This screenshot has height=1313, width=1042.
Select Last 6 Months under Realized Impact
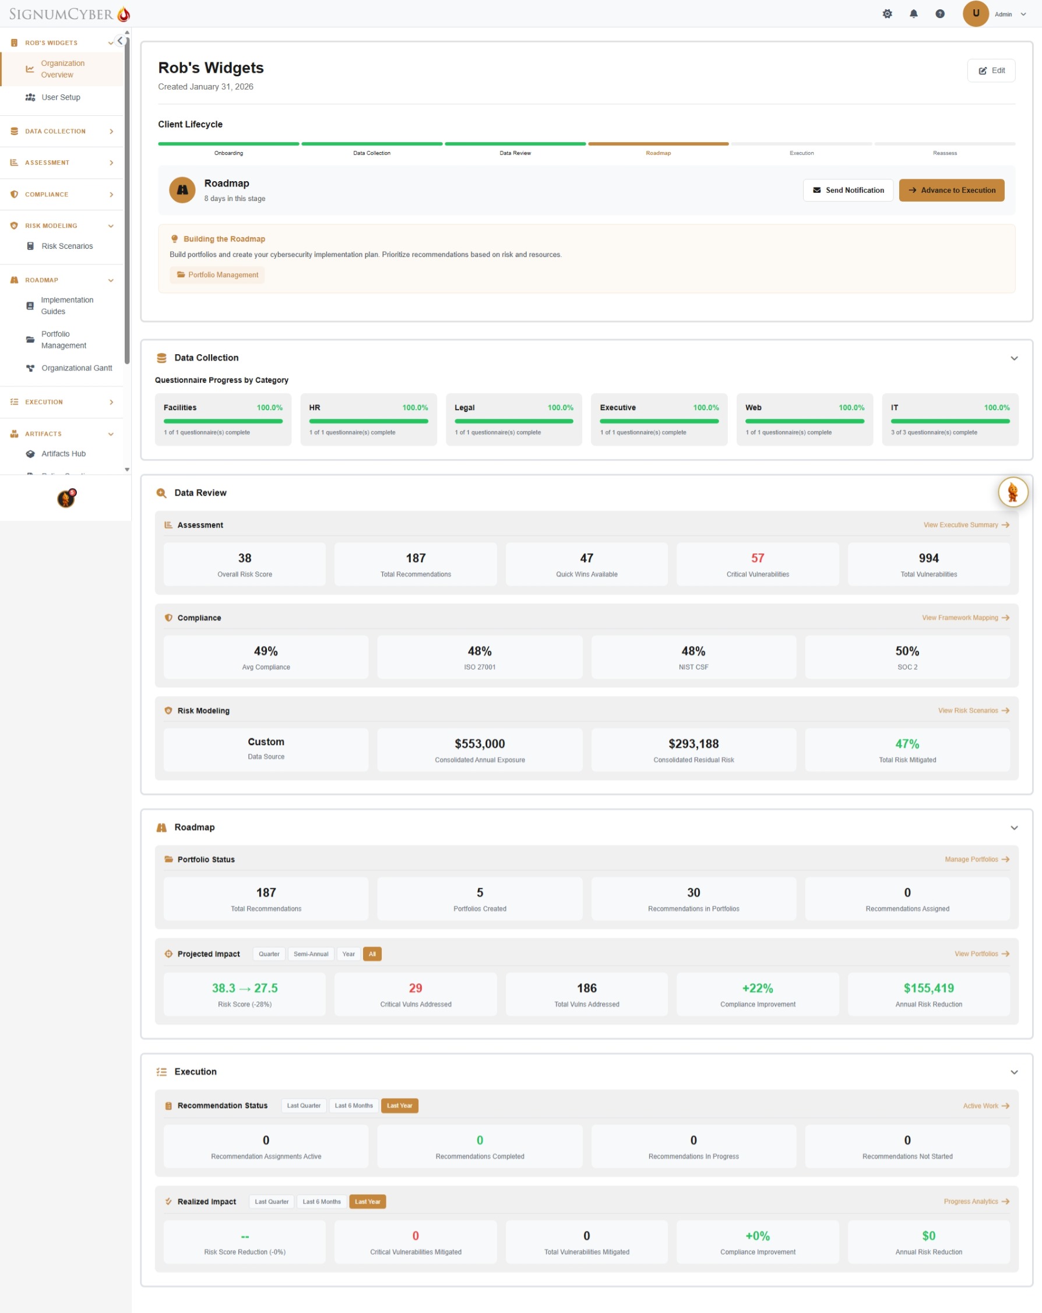click(322, 1202)
